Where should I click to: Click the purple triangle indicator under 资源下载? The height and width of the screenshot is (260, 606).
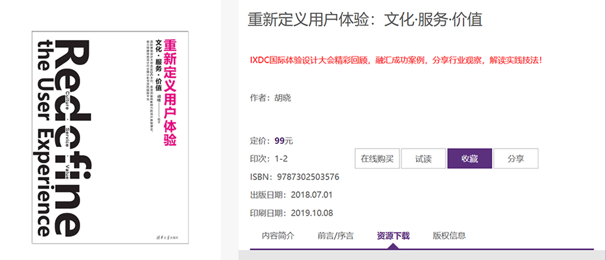(x=393, y=246)
